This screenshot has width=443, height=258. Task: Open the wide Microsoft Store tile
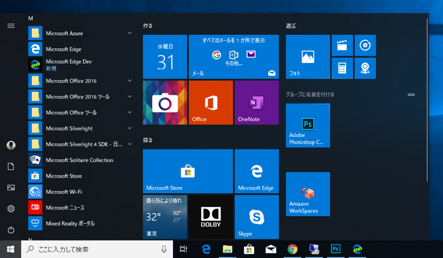tap(188, 171)
